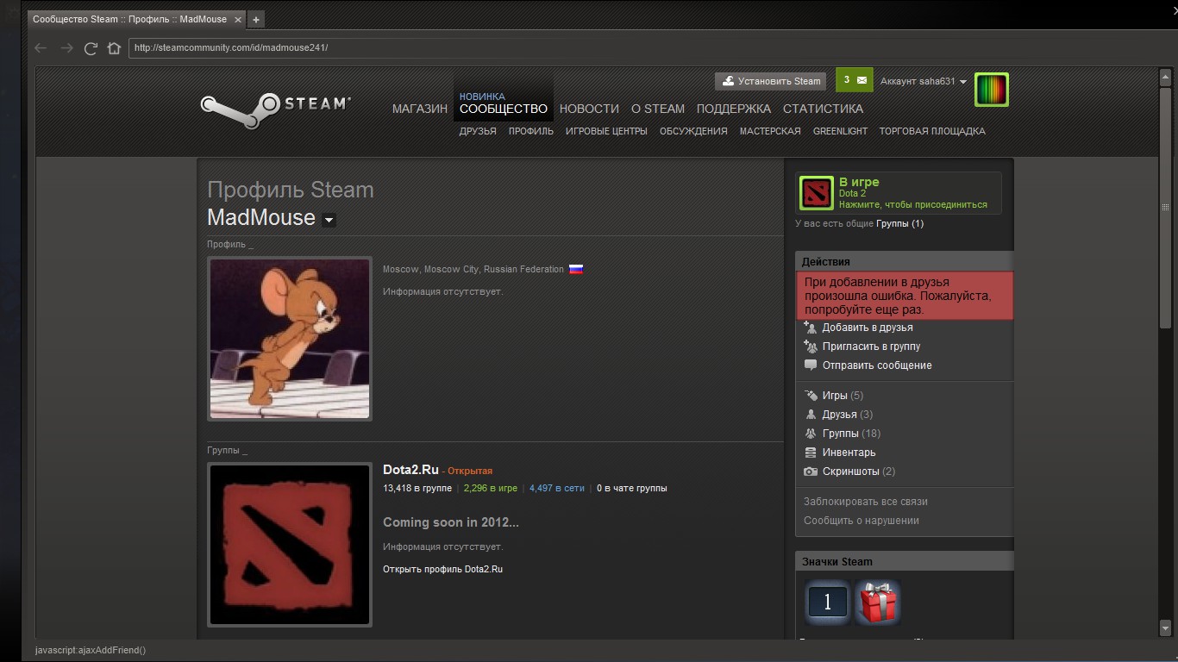Click the 13,418 в группе count

[417, 488]
